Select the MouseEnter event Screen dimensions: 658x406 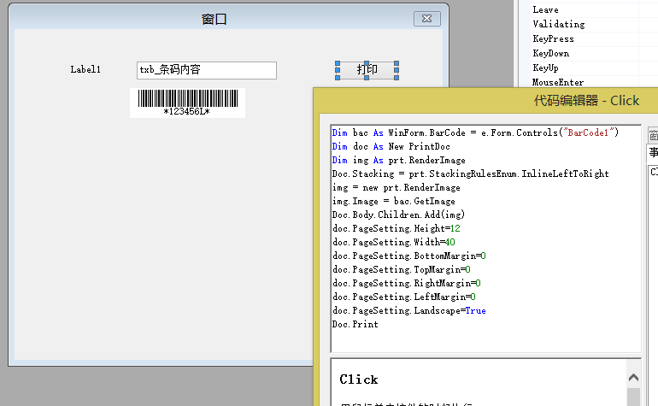[558, 82]
